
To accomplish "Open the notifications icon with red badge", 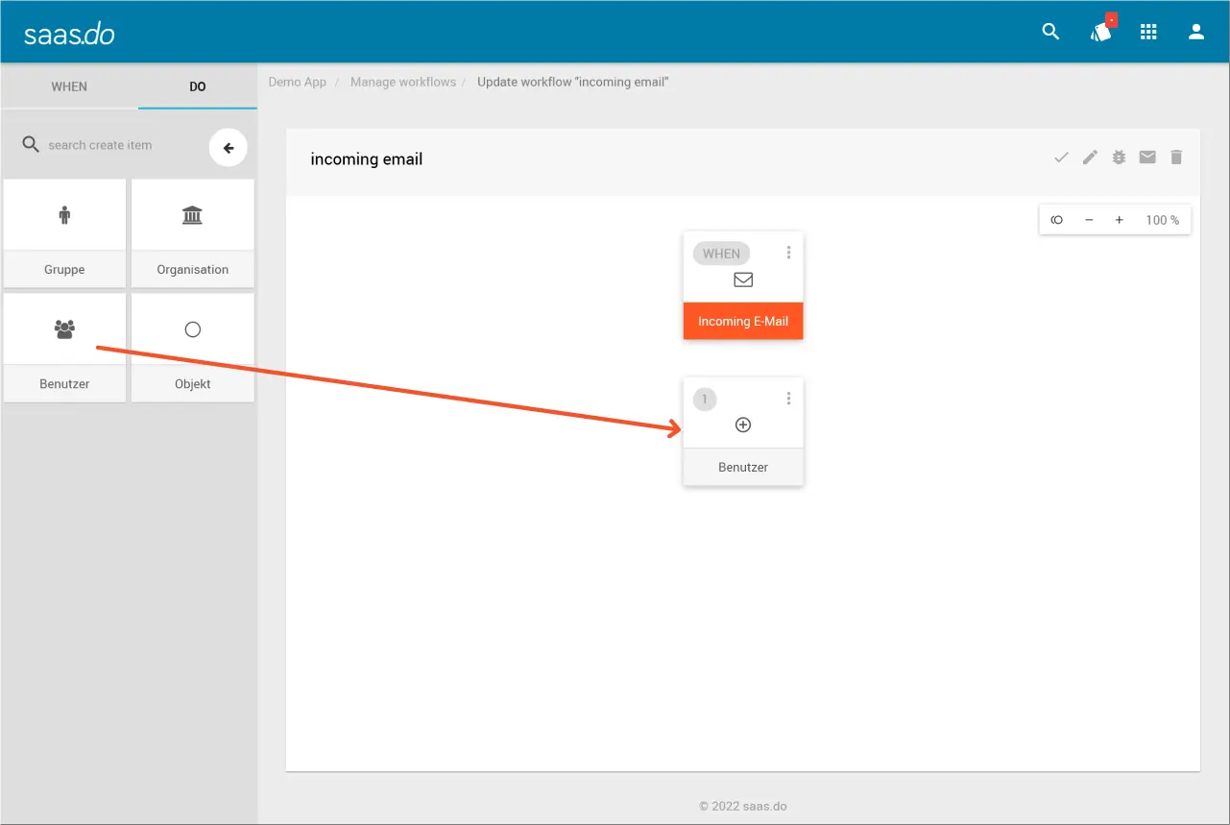I will pos(1101,32).
